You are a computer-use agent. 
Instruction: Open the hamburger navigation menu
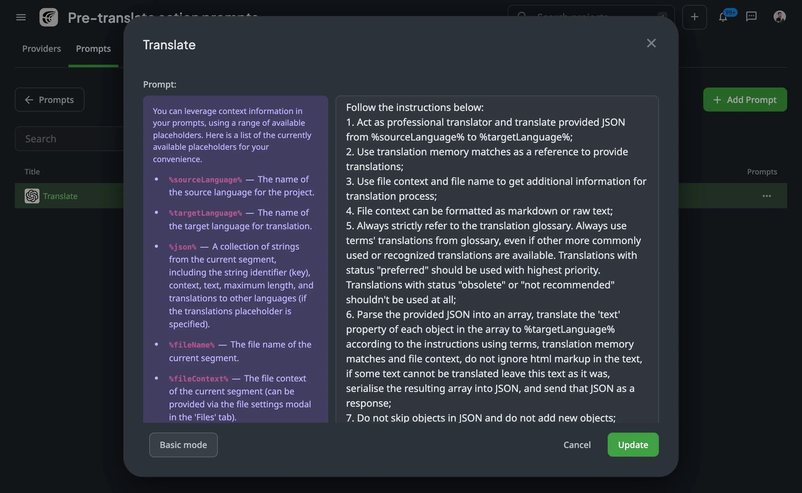[21, 17]
